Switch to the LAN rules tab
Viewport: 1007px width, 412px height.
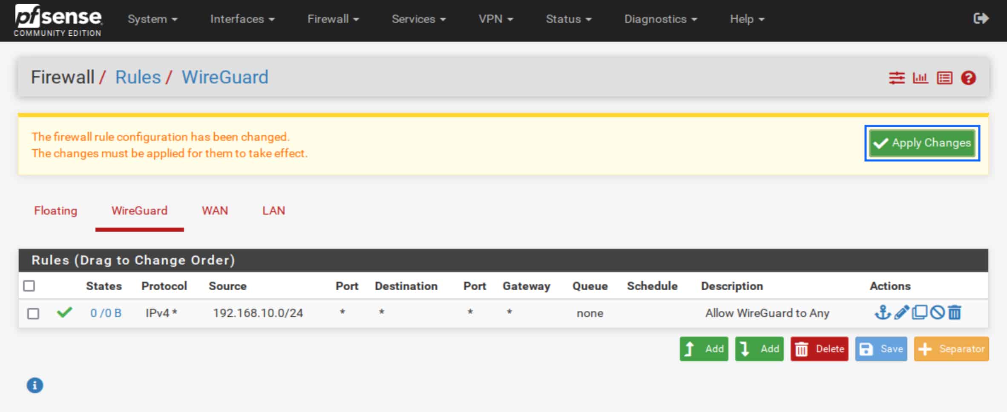(x=274, y=211)
